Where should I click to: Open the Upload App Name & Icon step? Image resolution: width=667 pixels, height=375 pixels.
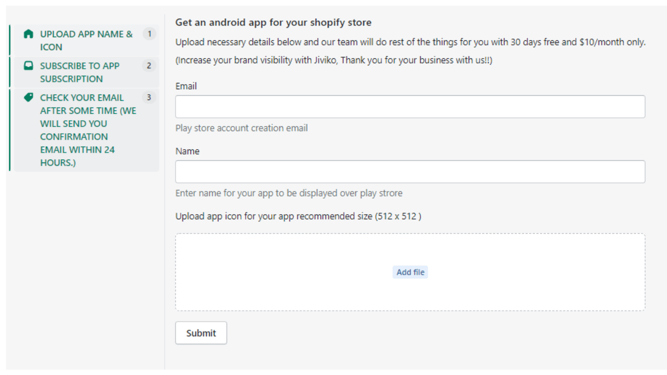click(x=86, y=40)
